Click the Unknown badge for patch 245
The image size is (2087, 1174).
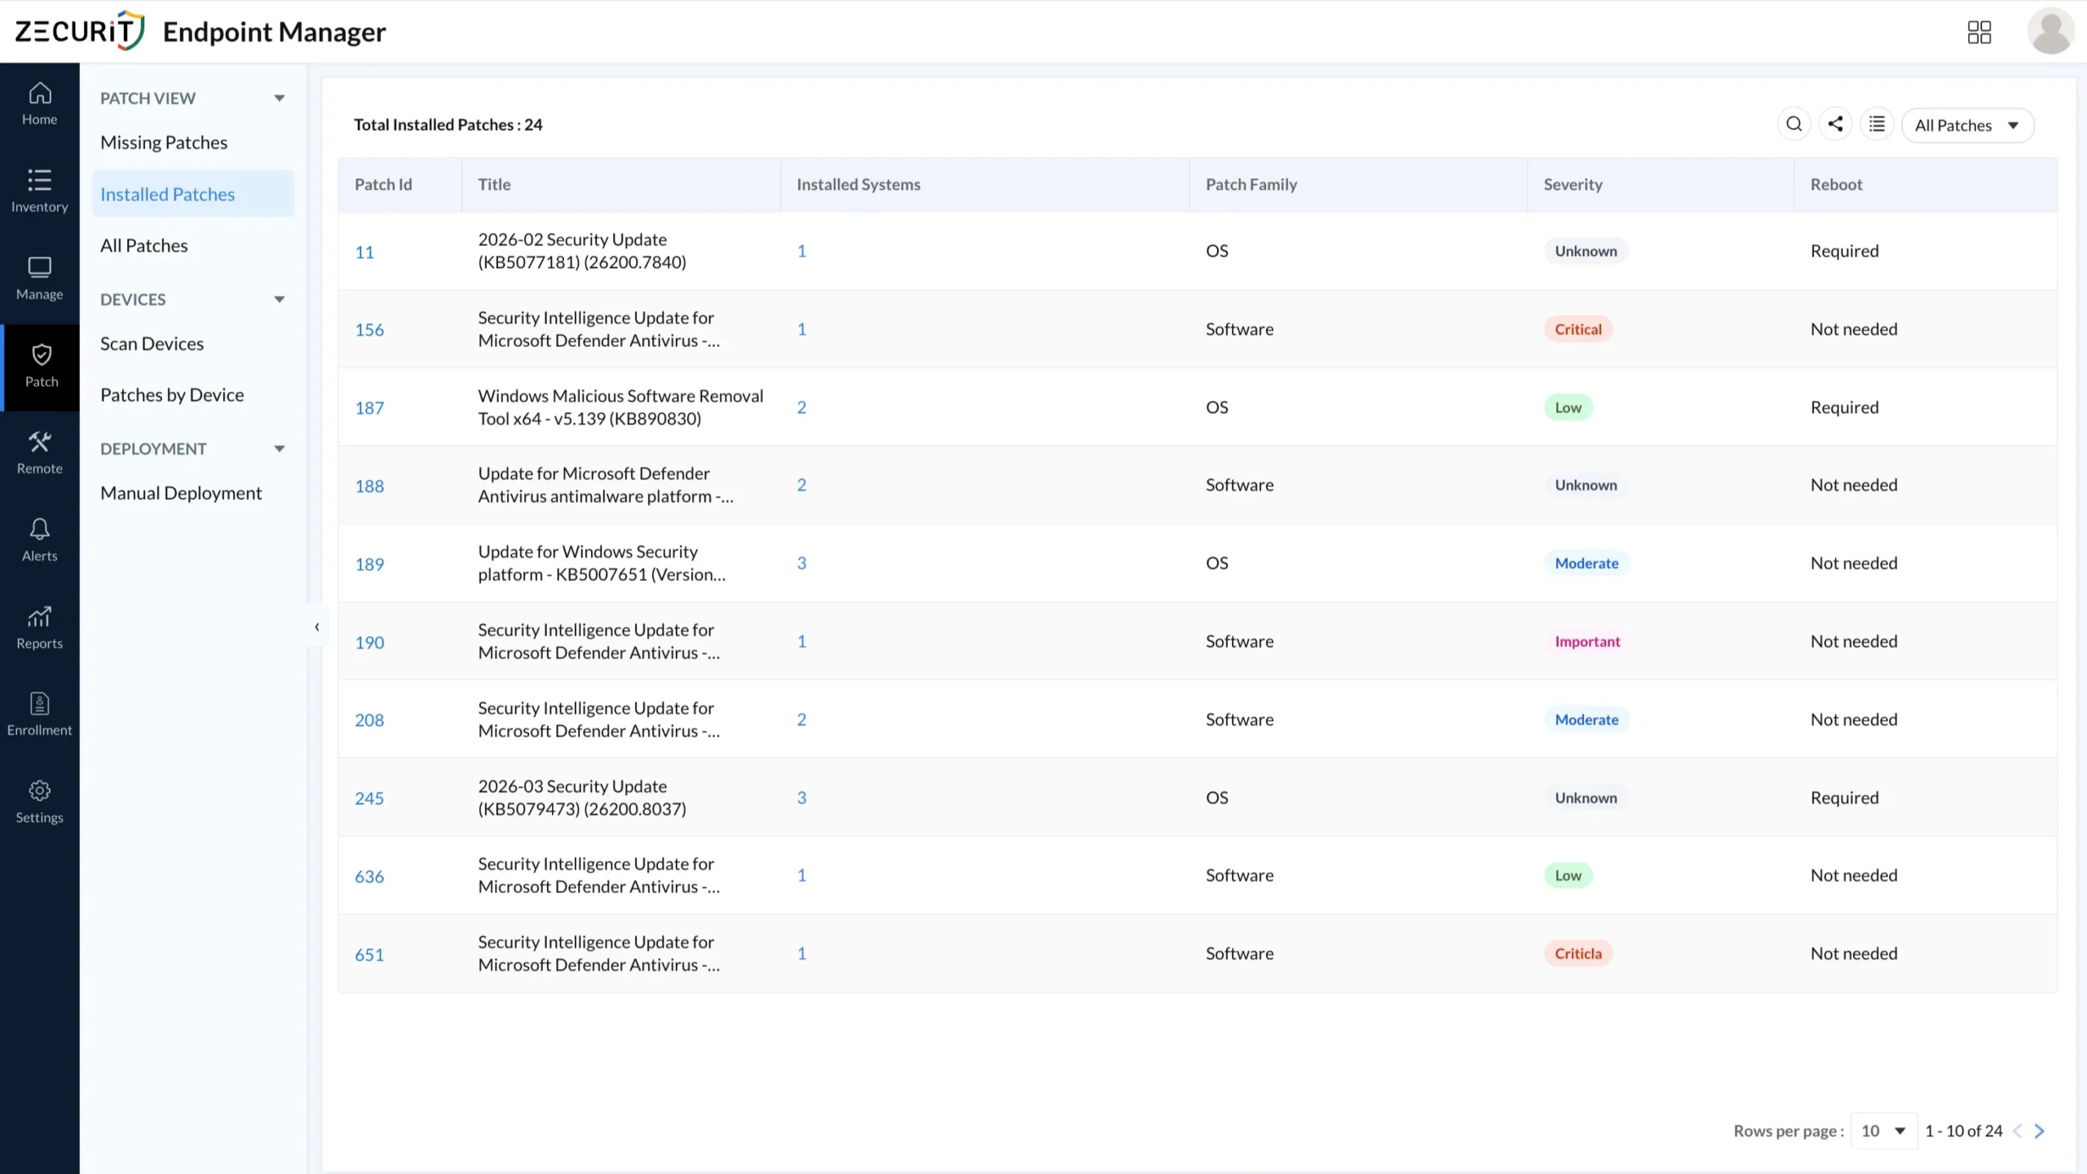click(1586, 798)
